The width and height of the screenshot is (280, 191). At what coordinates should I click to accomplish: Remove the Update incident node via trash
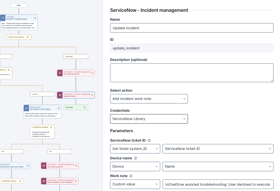[92, 95]
